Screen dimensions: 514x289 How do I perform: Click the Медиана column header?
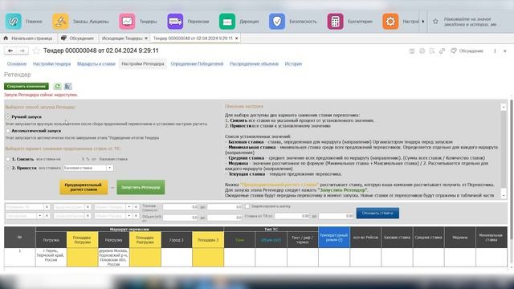pyautogui.click(x=459, y=238)
